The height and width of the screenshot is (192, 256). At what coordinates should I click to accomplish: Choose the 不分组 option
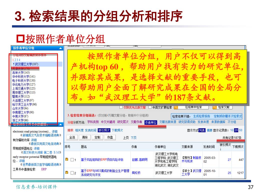click(232, 122)
